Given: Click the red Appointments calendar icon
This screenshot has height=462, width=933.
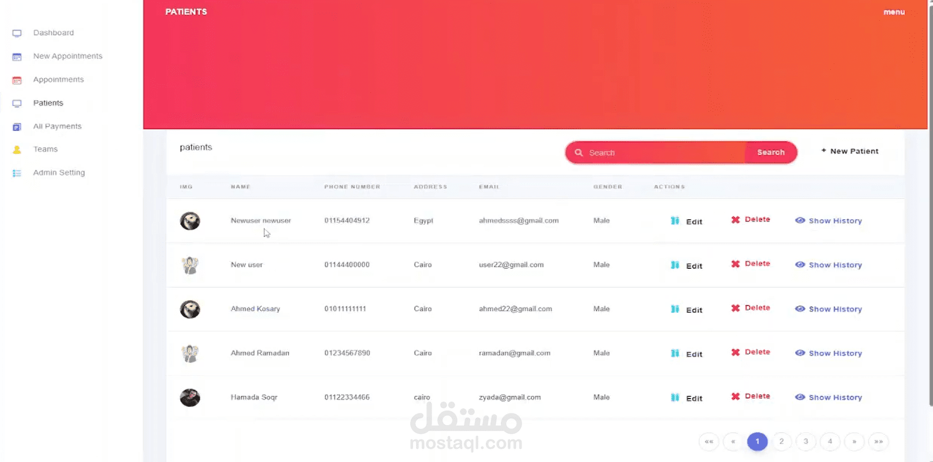Looking at the screenshot, I should (17, 80).
